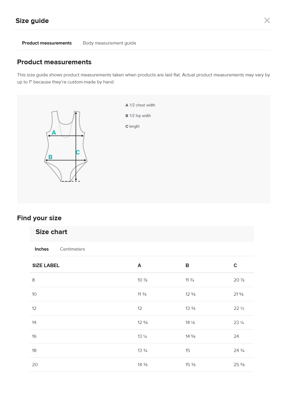Click column C header in size chart
This screenshot has width=291, height=393.
click(235, 265)
